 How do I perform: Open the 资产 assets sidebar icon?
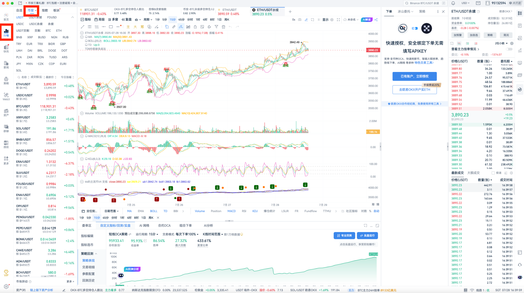[6, 112]
